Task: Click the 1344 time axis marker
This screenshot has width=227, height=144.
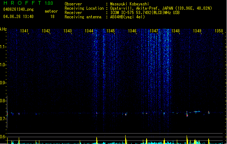Action: (89, 31)
